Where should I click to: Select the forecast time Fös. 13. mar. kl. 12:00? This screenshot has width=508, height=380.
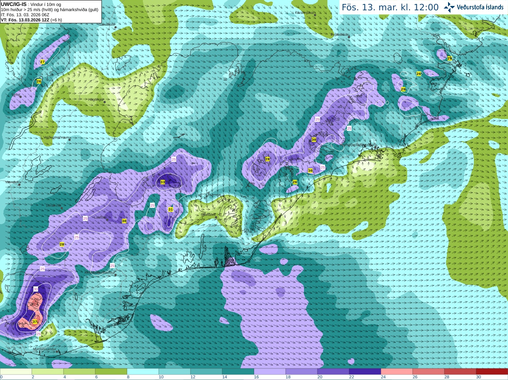pos(391,8)
